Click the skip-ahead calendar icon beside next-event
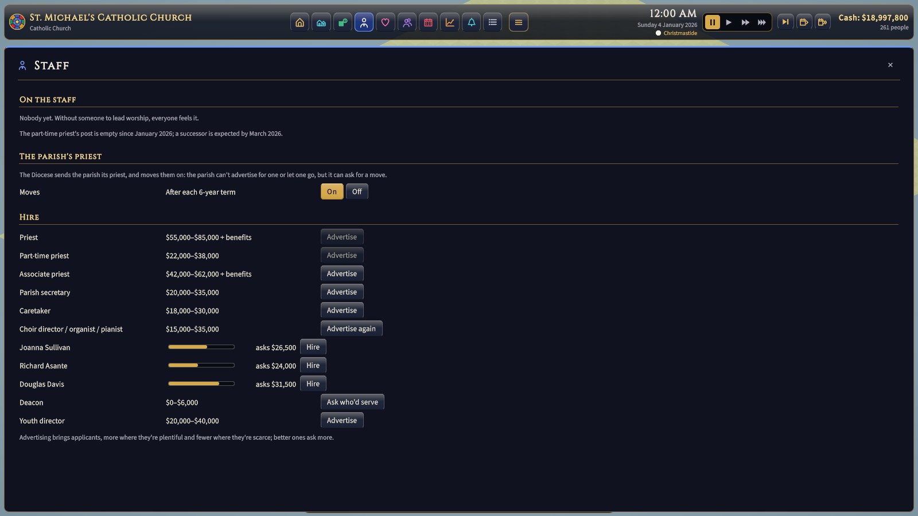 click(x=804, y=22)
